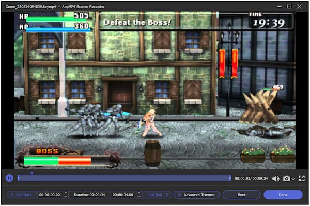310x206 pixels.
Task: Click the window title Game_230824094539.keymp4
Action: (30, 7)
